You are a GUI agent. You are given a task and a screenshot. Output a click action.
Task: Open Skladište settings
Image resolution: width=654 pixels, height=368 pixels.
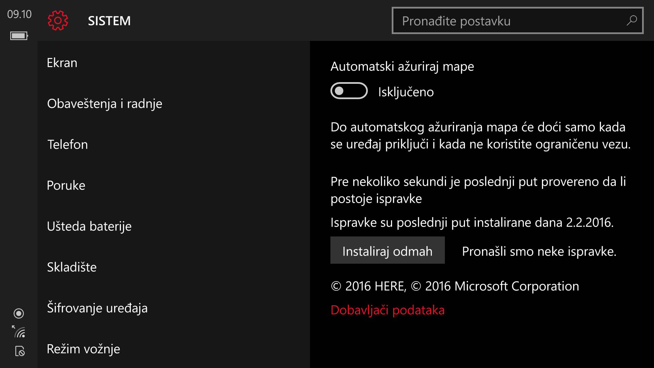tap(72, 267)
